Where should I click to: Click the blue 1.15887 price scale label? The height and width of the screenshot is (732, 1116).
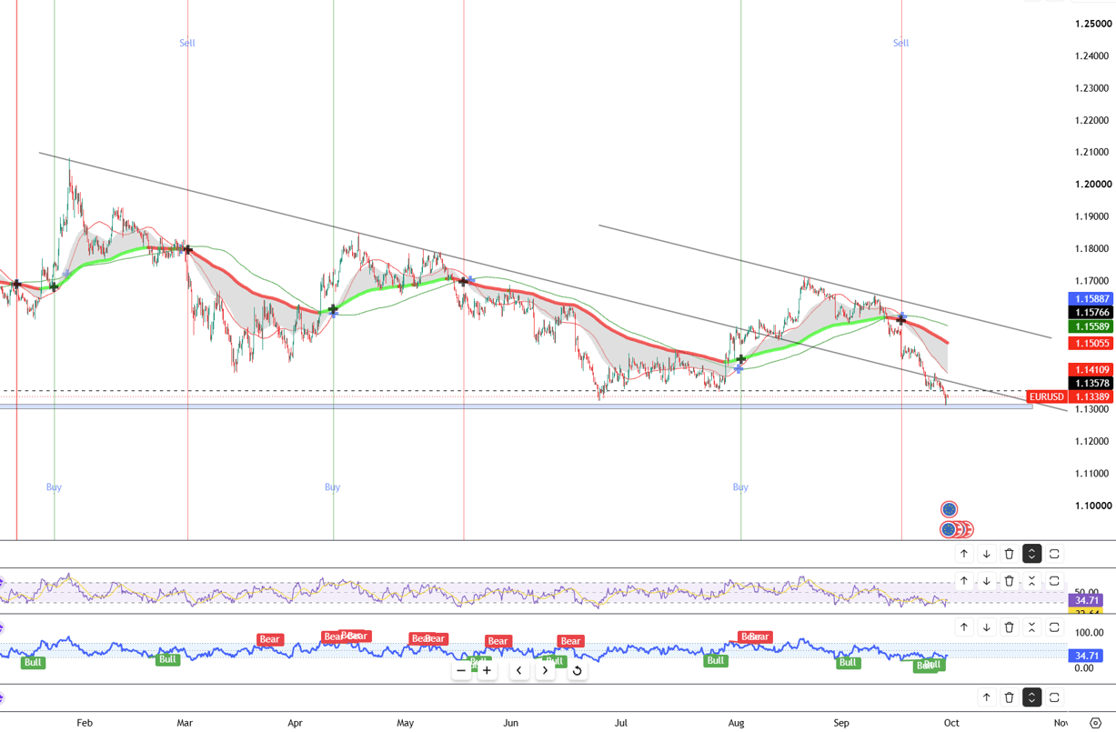1091,298
